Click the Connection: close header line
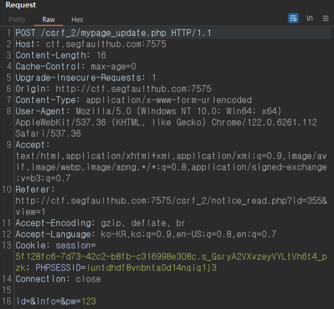The width and height of the screenshot is (334, 309). pyautogui.click(x=58, y=279)
